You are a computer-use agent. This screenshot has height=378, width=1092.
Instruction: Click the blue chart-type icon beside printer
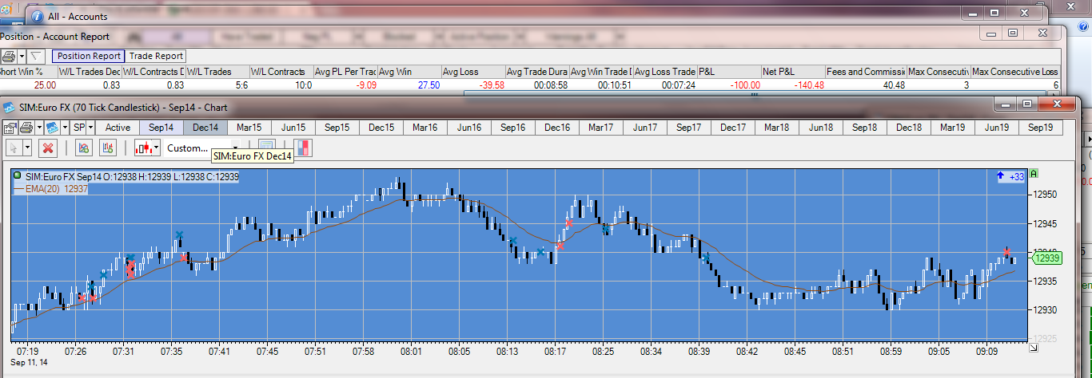tap(52, 128)
